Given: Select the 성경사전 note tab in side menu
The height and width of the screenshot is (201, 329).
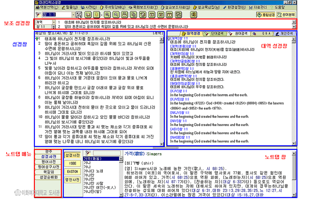Looking at the screenshot, I should point(48,157).
